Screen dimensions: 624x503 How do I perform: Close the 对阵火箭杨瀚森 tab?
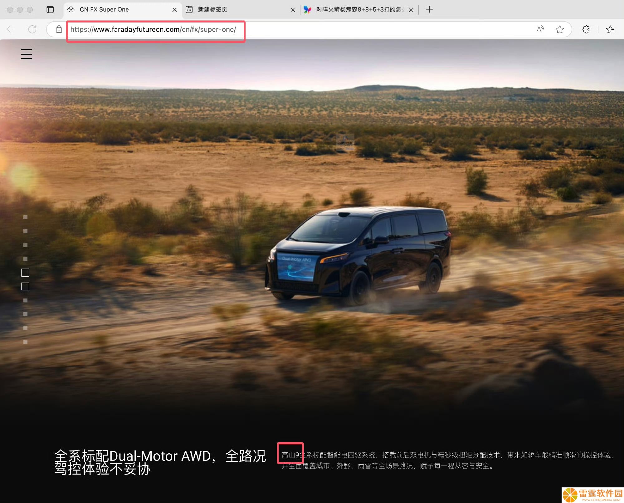411,10
